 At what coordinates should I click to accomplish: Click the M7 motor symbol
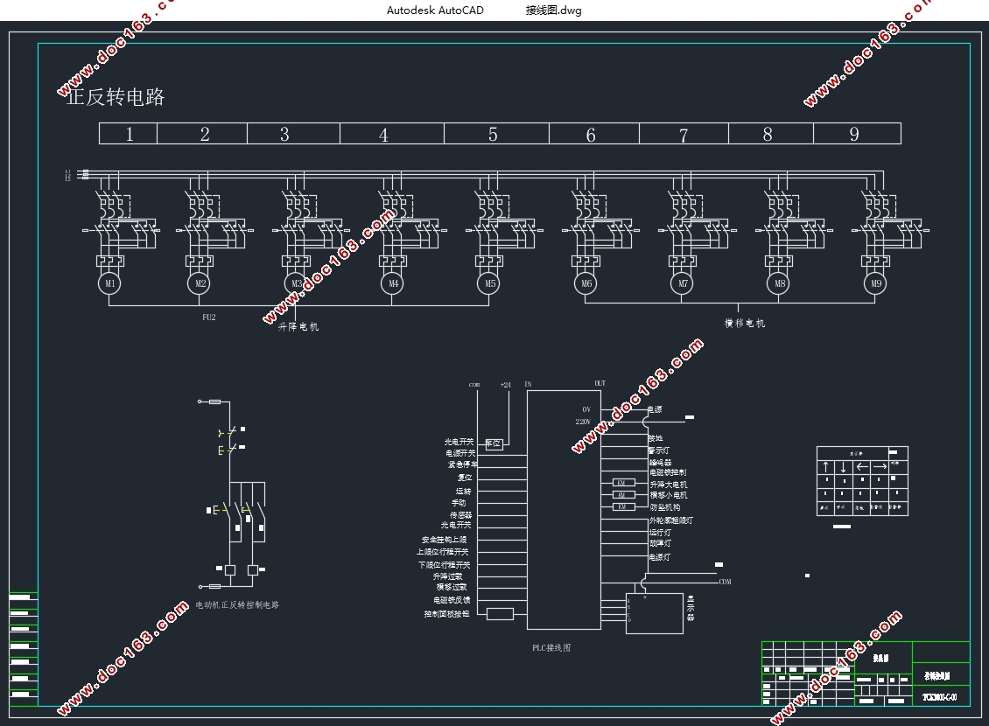point(682,283)
